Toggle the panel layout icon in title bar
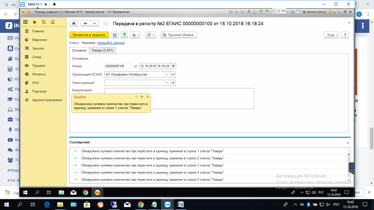 click(298, 12)
